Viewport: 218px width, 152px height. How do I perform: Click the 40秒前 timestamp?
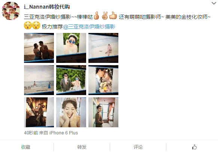31,133
